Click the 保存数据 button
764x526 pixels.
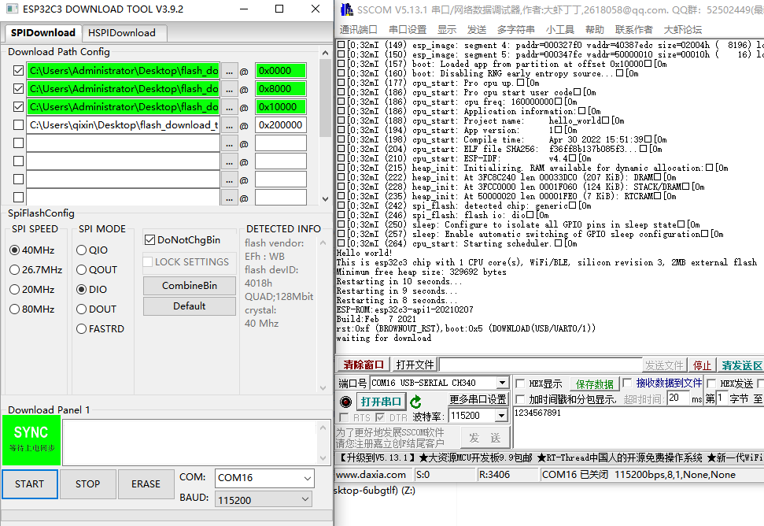pos(594,384)
